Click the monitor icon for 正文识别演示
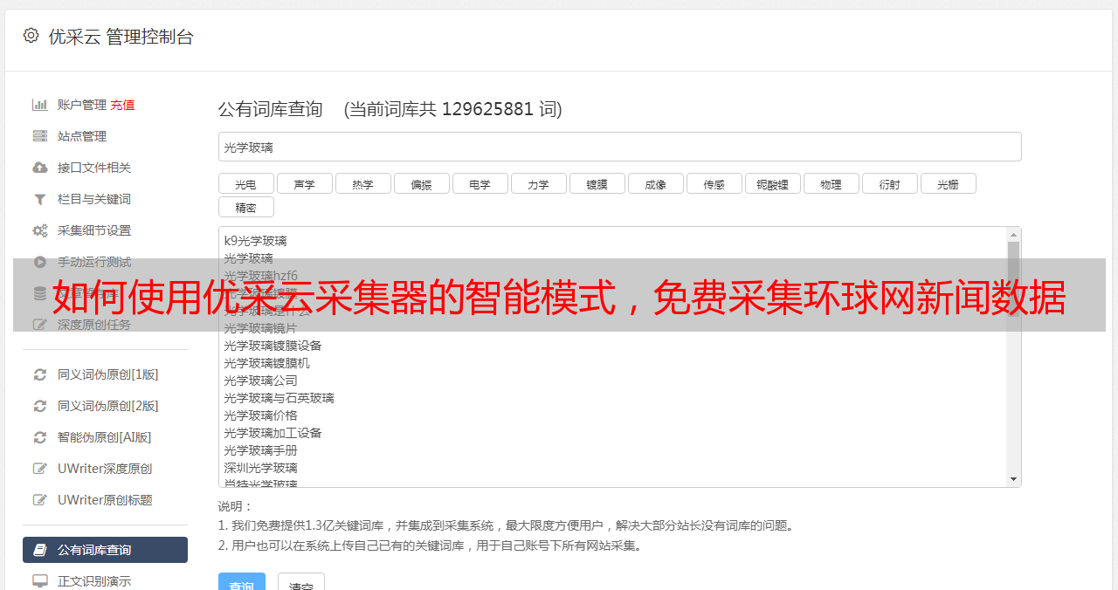Image resolution: width=1118 pixels, height=590 pixels. [40, 581]
